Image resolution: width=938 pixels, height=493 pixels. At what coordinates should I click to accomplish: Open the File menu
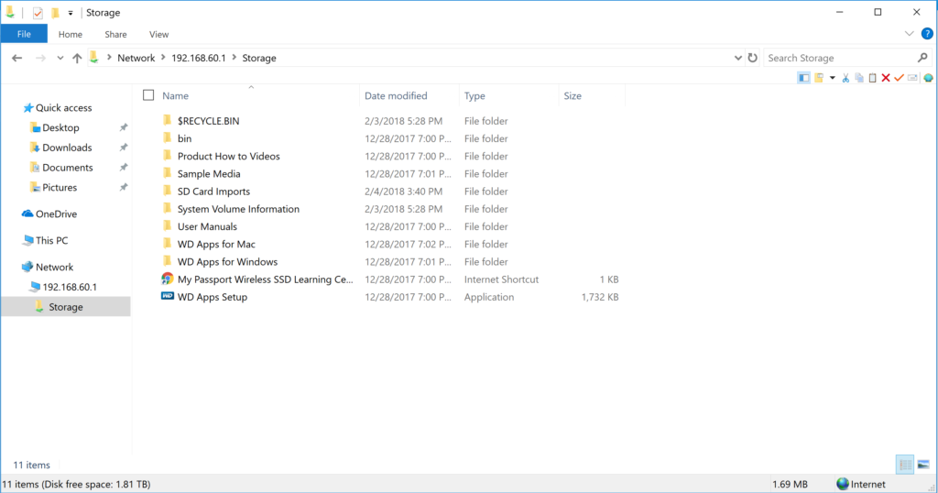(24, 34)
